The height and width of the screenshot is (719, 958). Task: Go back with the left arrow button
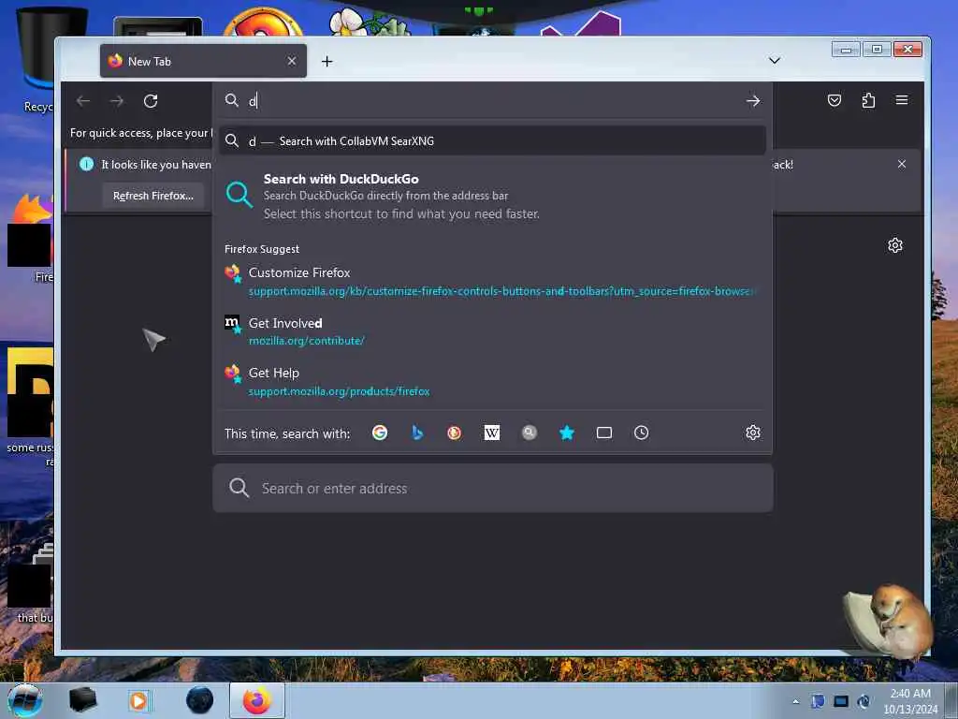[83, 101]
